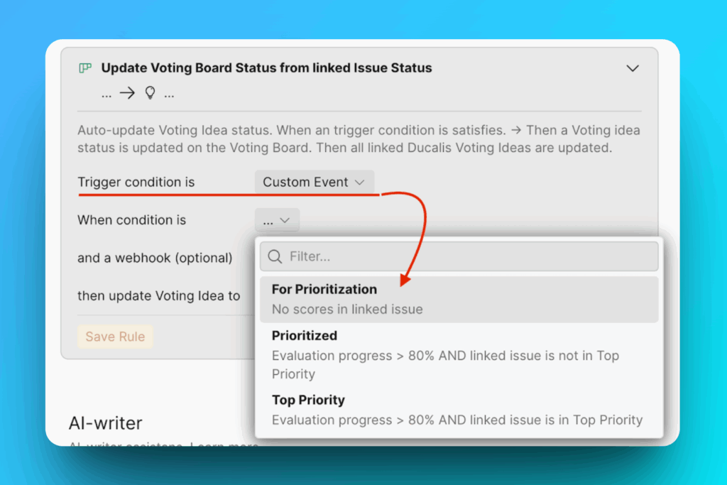Click the arrow icon in the rule flow
727x485 pixels.
click(126, 92)
